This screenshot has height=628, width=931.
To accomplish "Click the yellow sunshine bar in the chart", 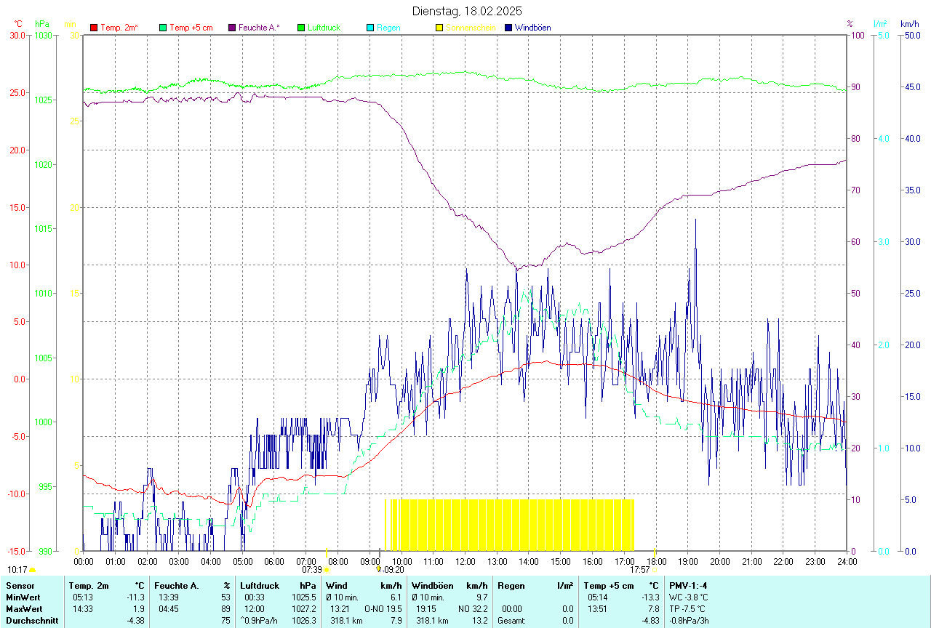I will tap(509, 525).
